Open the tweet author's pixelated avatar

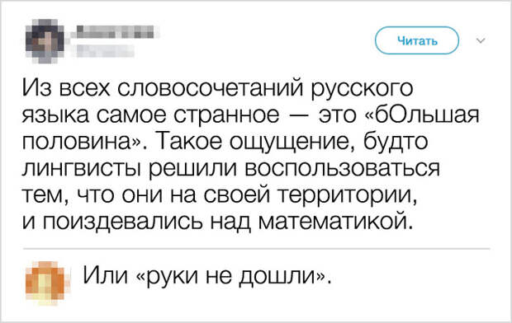(x=45, y=41)
